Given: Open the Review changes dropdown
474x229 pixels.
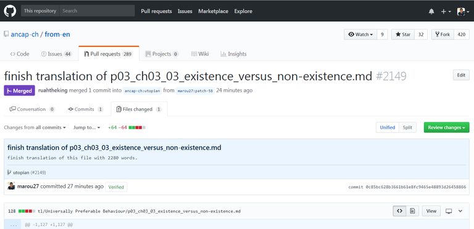Looking at the screenshot, I should tap(446, 127).
